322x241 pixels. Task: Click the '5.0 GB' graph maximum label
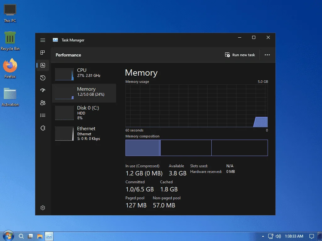(263, 82)
